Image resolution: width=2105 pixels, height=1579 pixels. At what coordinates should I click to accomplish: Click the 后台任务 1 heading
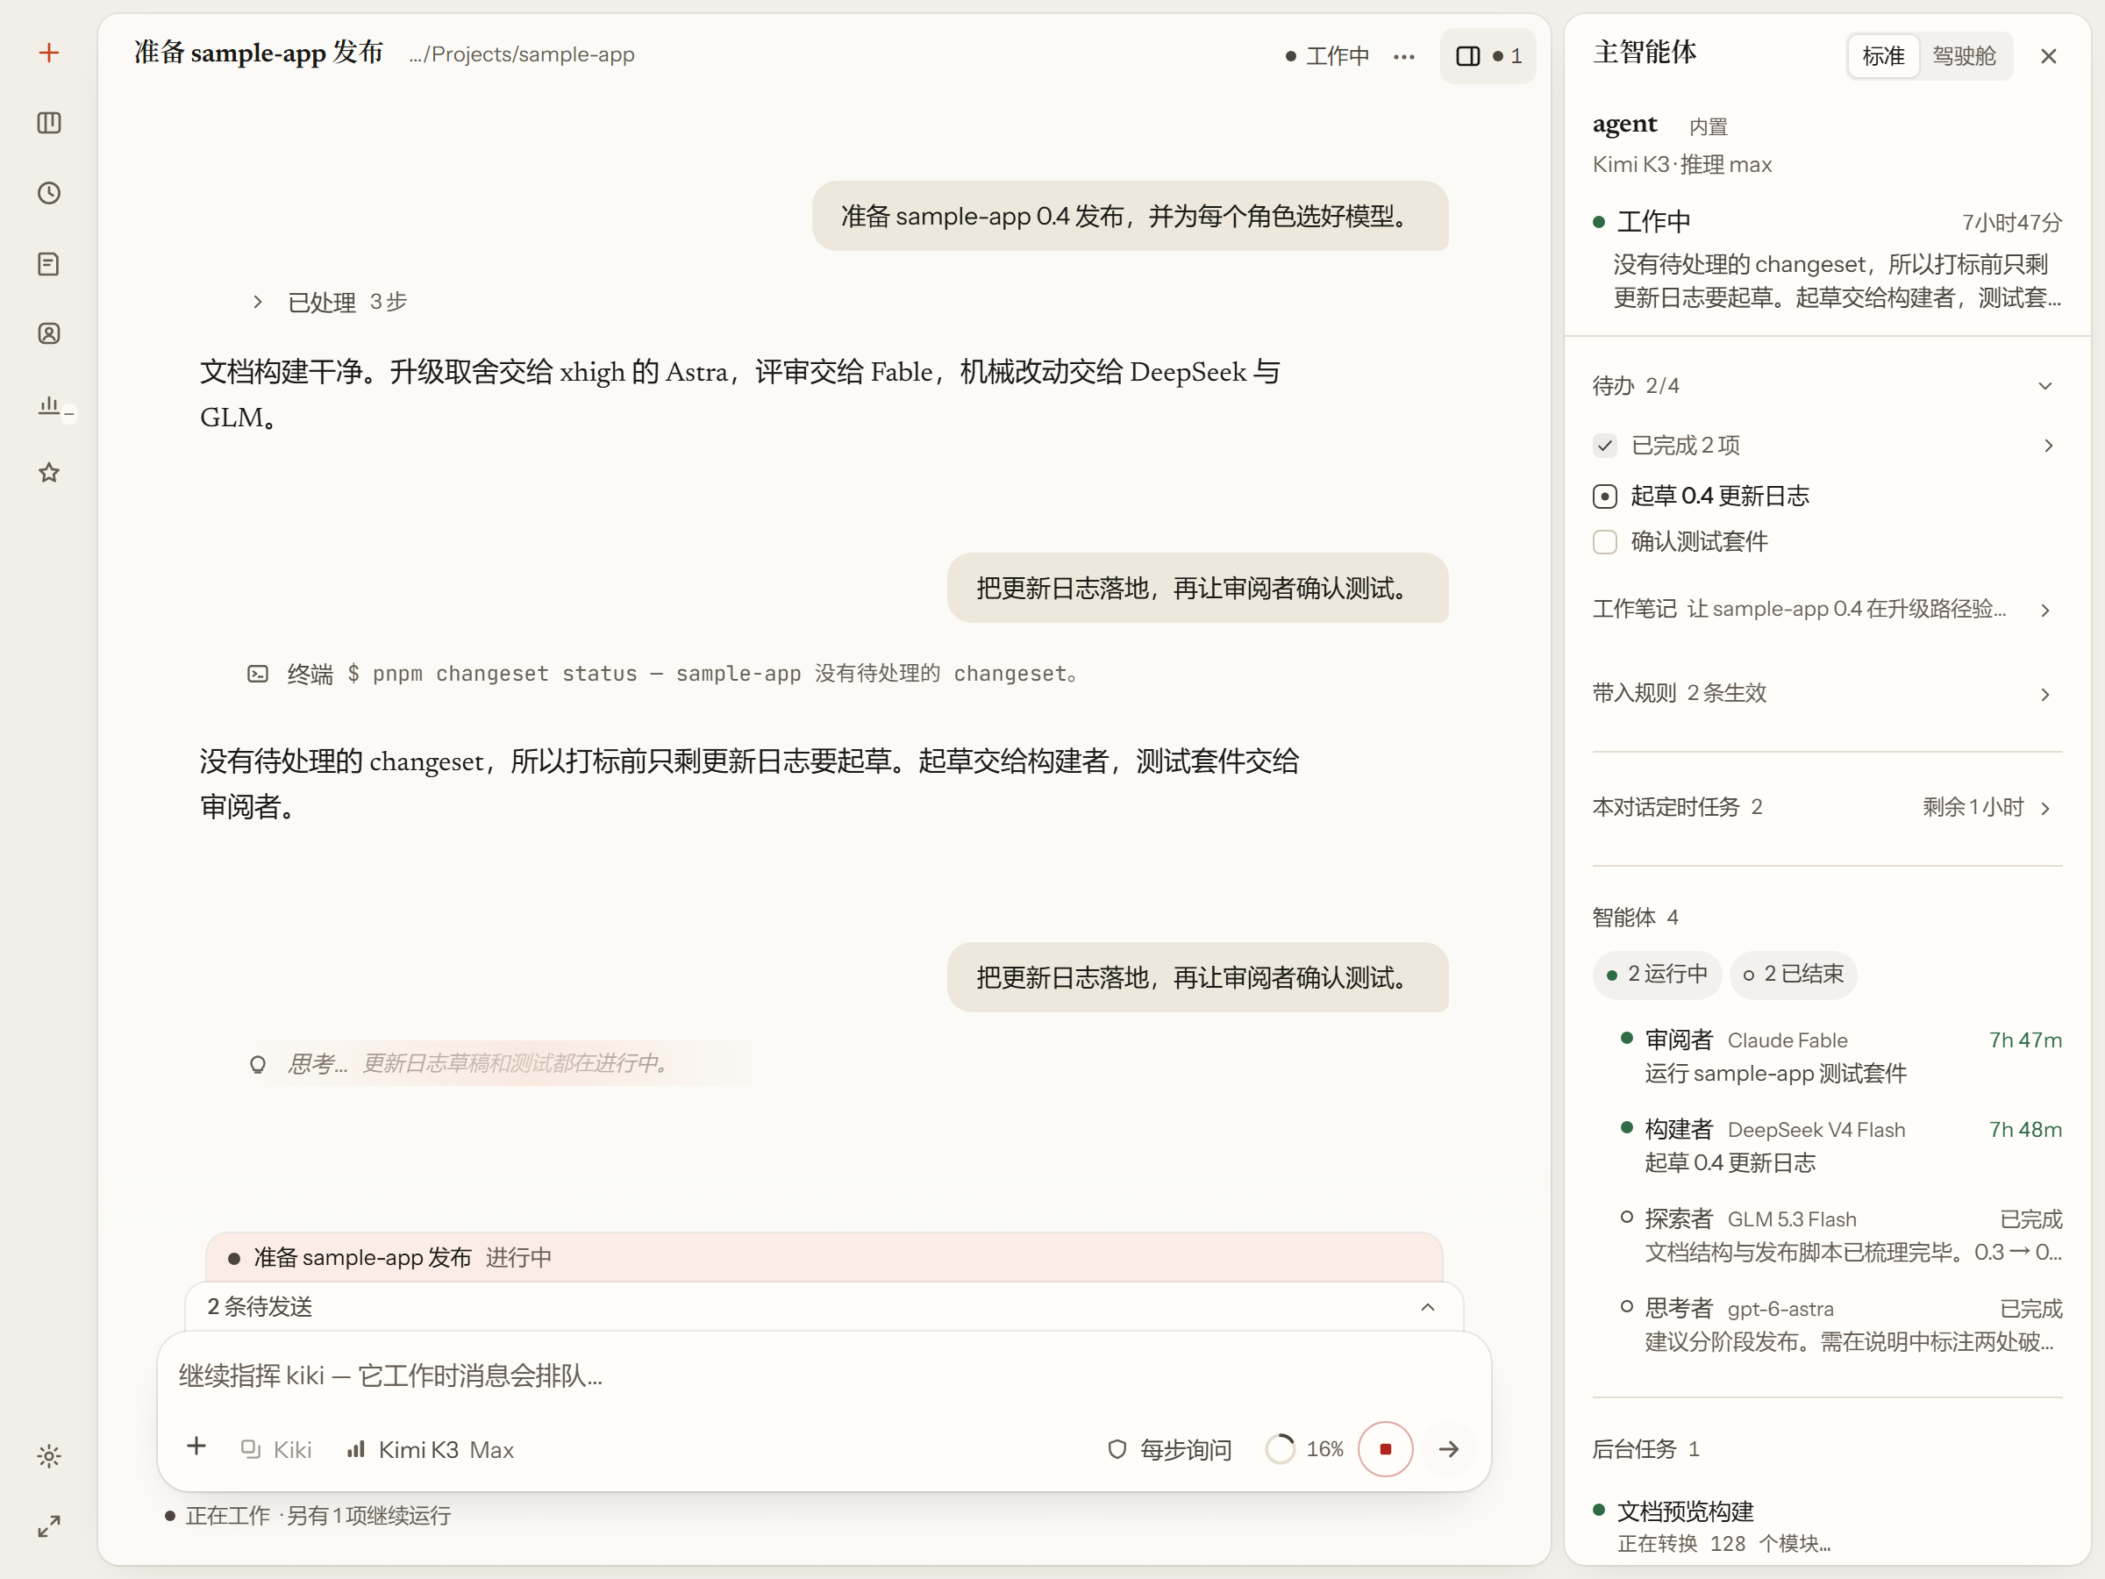[x=1645, y=1448]
